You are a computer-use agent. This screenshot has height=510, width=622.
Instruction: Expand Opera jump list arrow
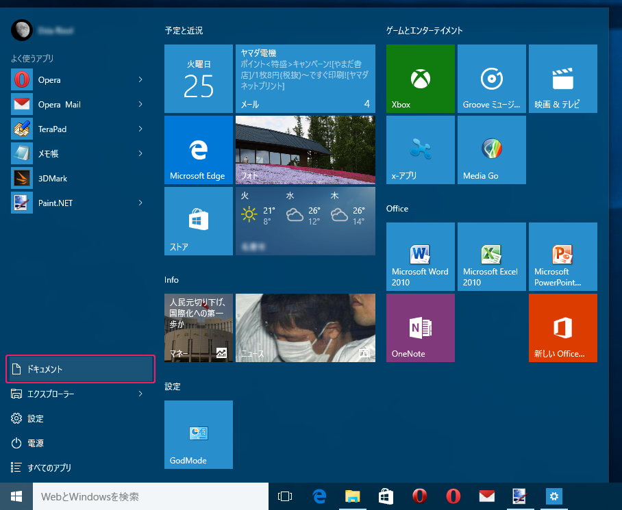pyautogui.click(x=140, y=79)
